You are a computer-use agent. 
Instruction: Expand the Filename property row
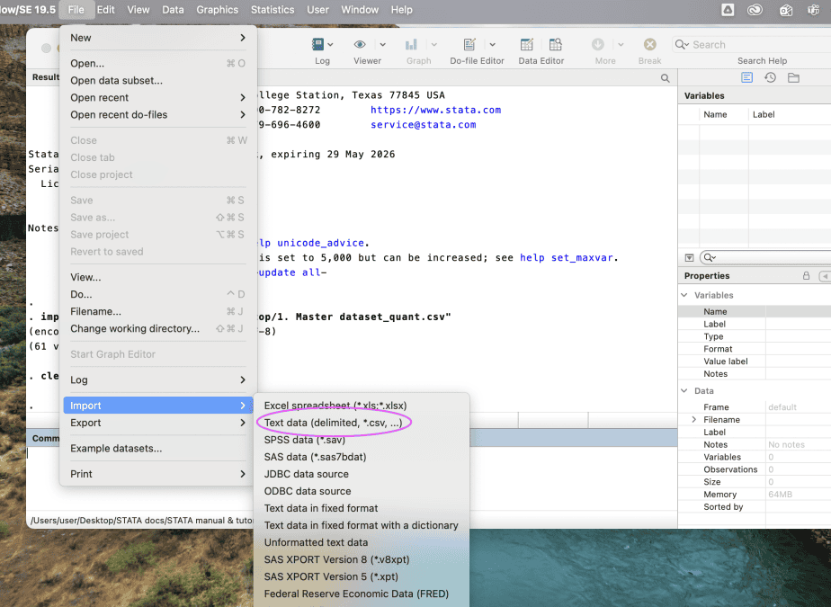693,420
